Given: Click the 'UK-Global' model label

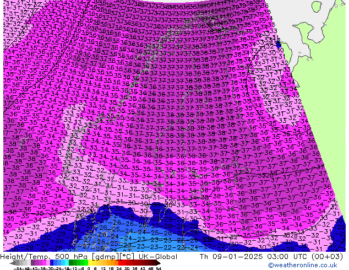Looking at the screenshot, I should tap(158, 257).
